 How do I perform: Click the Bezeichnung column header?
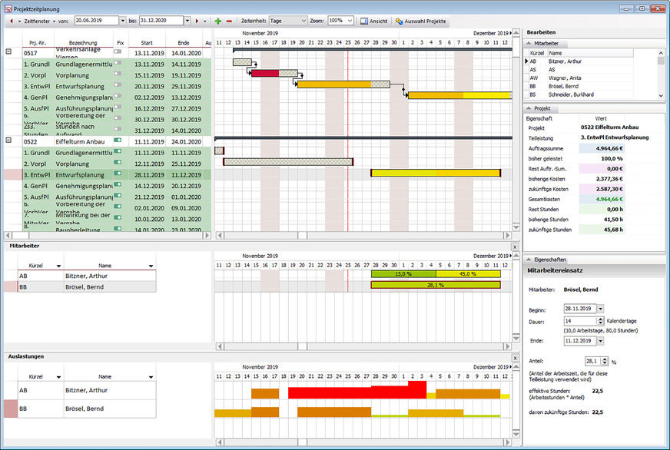tap(83, 43)
